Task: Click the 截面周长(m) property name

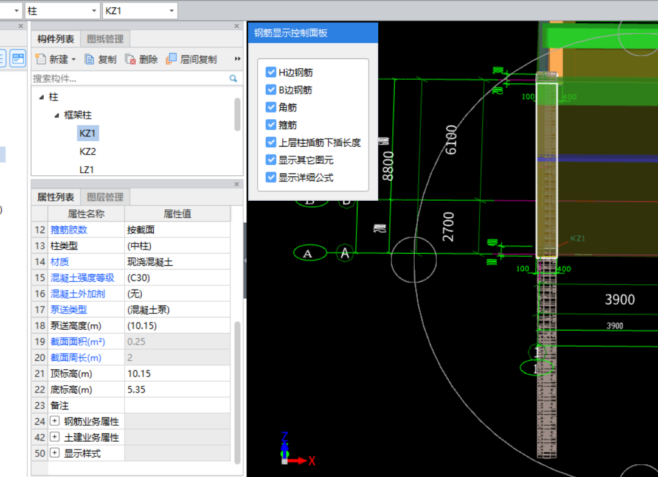Action: coord(76,357)
